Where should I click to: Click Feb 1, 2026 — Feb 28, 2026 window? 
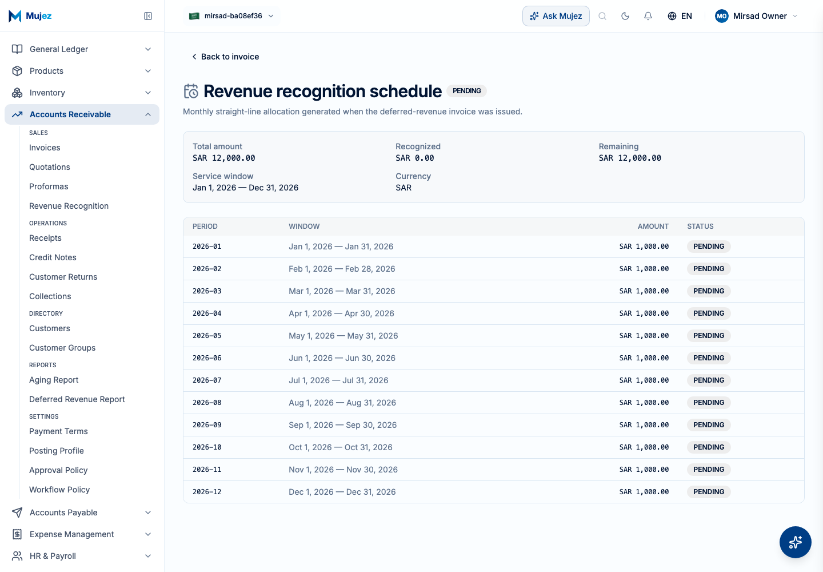(x=342, y=269)
